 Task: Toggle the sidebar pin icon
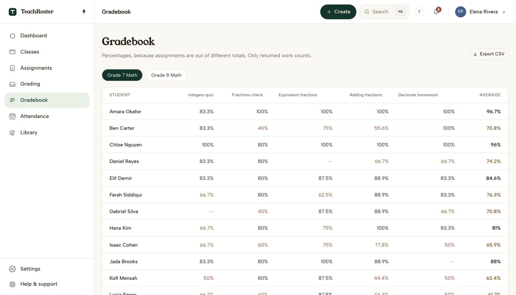(84, 12)
